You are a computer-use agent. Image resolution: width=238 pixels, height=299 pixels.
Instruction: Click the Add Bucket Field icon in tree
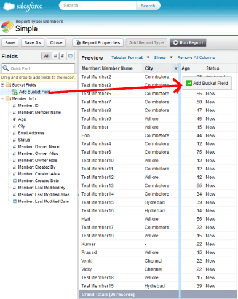coord(14,92)
